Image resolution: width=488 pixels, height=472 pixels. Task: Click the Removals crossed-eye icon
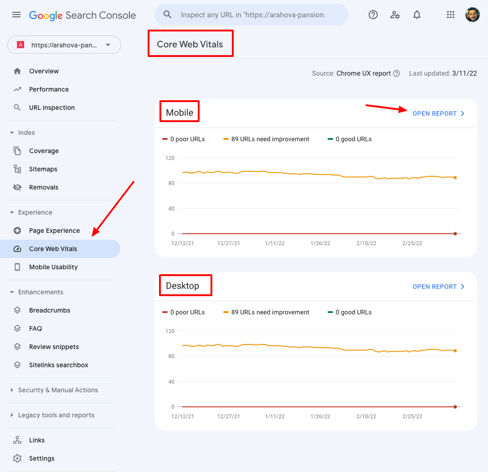click(17, 187)
